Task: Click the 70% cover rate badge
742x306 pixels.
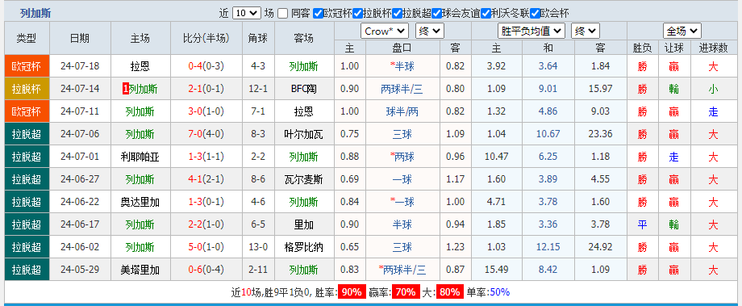Action: (x=406, y=291)
